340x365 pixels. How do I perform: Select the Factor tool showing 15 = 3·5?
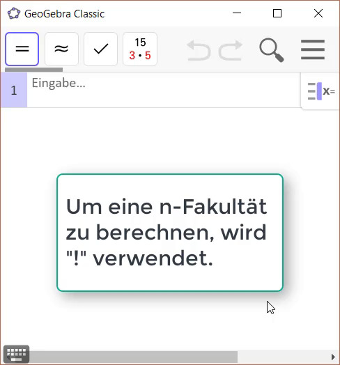click(x=140, y=49)
